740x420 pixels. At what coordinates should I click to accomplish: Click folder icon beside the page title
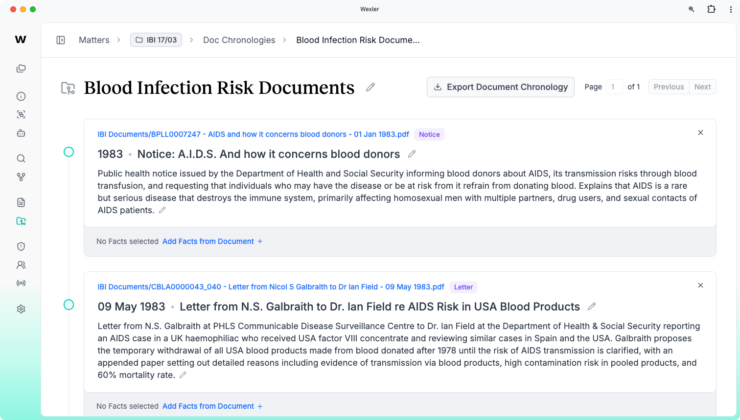[68, 88]
